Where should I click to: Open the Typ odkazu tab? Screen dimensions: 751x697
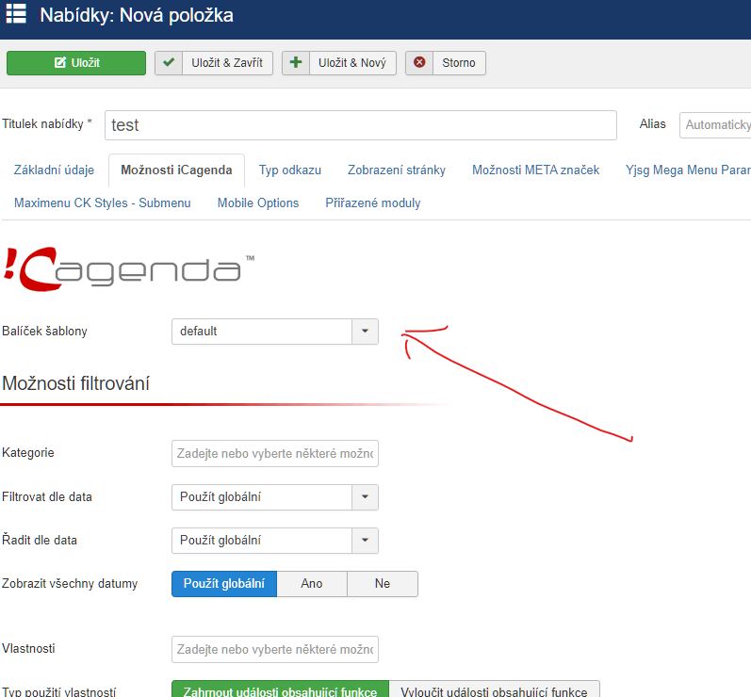click(290, 170)
